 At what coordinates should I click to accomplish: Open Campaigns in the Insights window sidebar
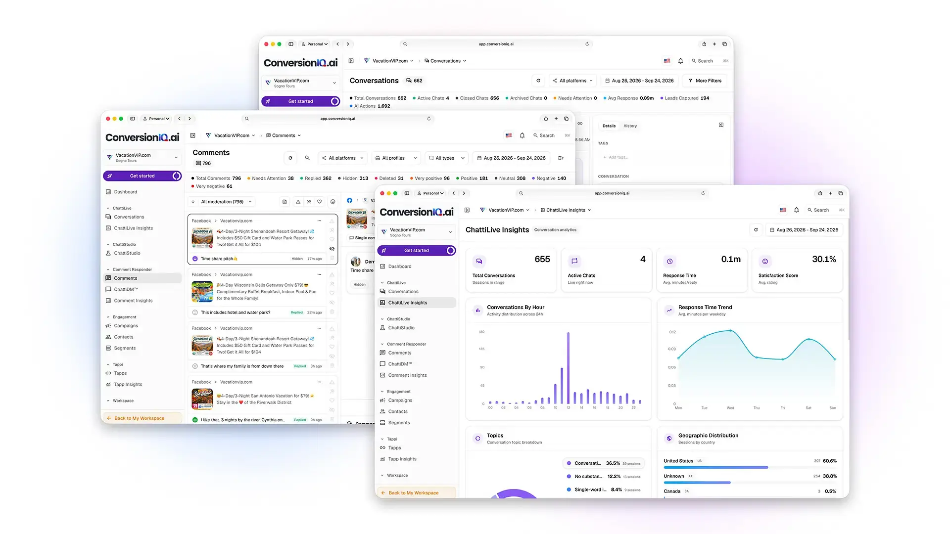coord(400,400)
